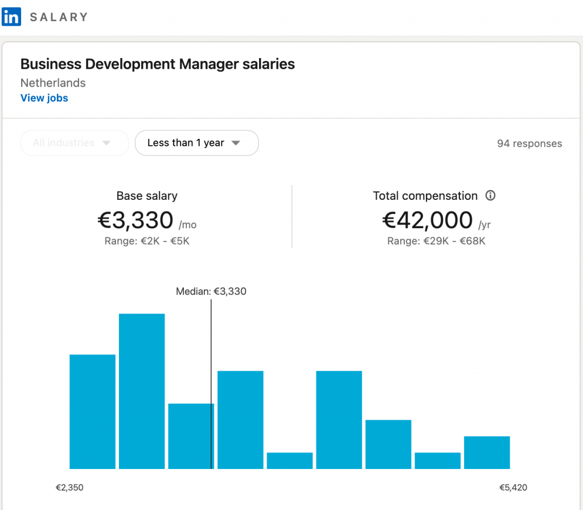Image resolution: width=583 pixels, height=510 pixels.
Task: Click the €42,000 total compensation figure
Action: pos(427,220)
